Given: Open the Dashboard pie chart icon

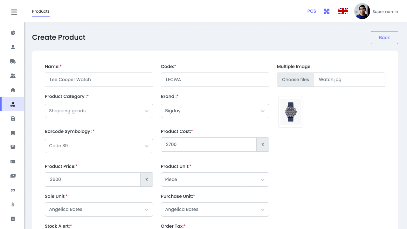Looking at the screenshot, I should [x=13, y=33].
